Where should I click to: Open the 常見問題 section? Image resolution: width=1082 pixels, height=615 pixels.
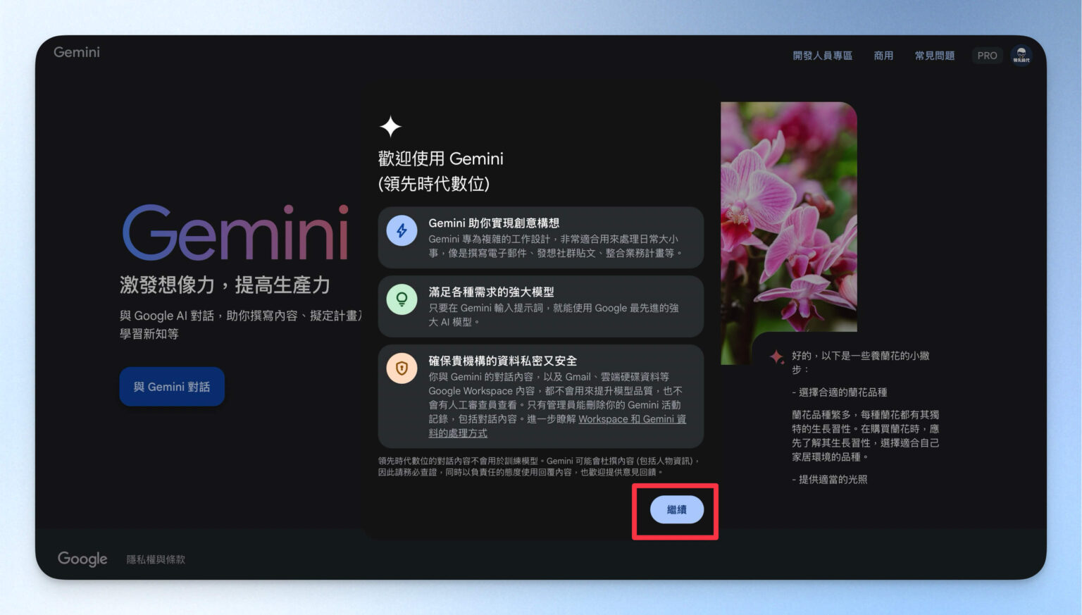point(935,55)
